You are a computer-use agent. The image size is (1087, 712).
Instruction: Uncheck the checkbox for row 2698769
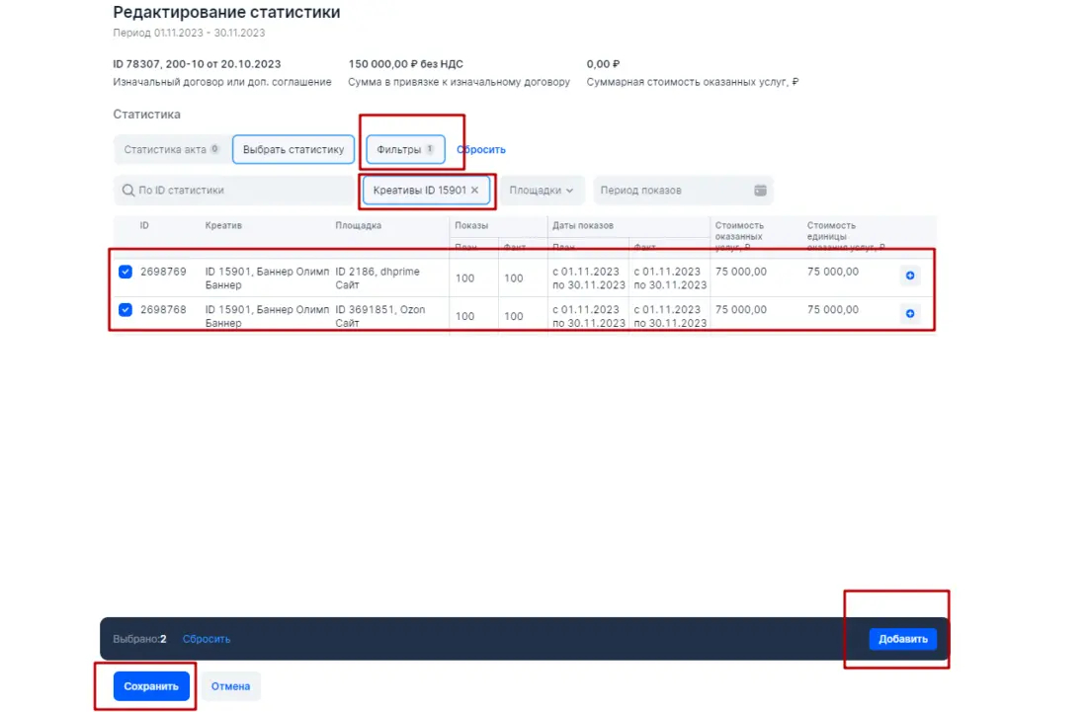pyautogui.click(x=125, y=272)
